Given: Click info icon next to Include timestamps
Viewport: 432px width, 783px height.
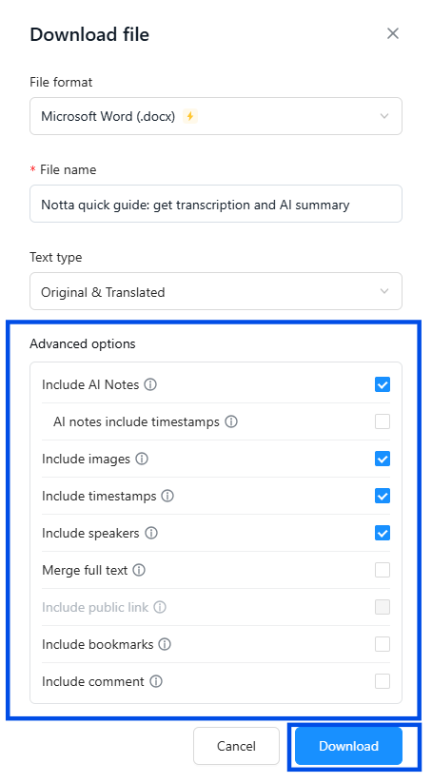Looking at the screenshot, I should (167, 496).
